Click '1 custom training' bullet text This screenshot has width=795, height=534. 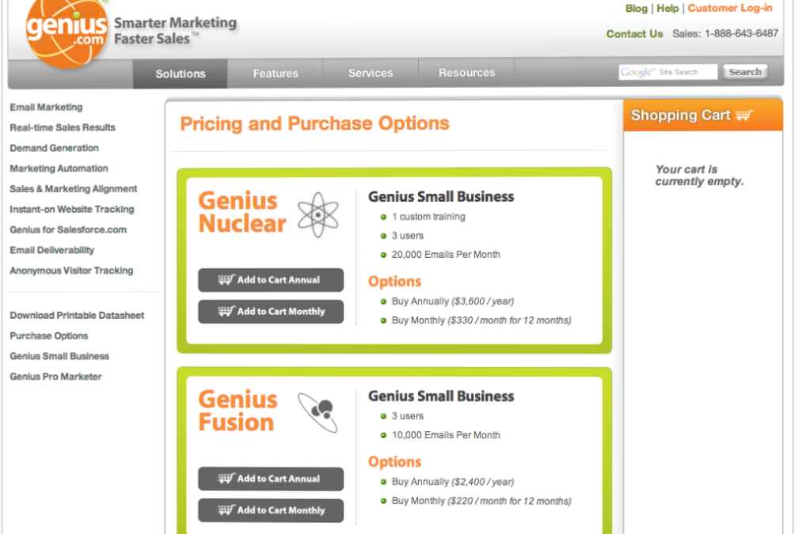coord(428,216)
